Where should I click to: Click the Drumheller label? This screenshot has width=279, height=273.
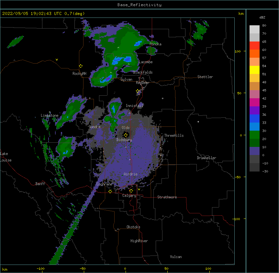coord(206,158)
